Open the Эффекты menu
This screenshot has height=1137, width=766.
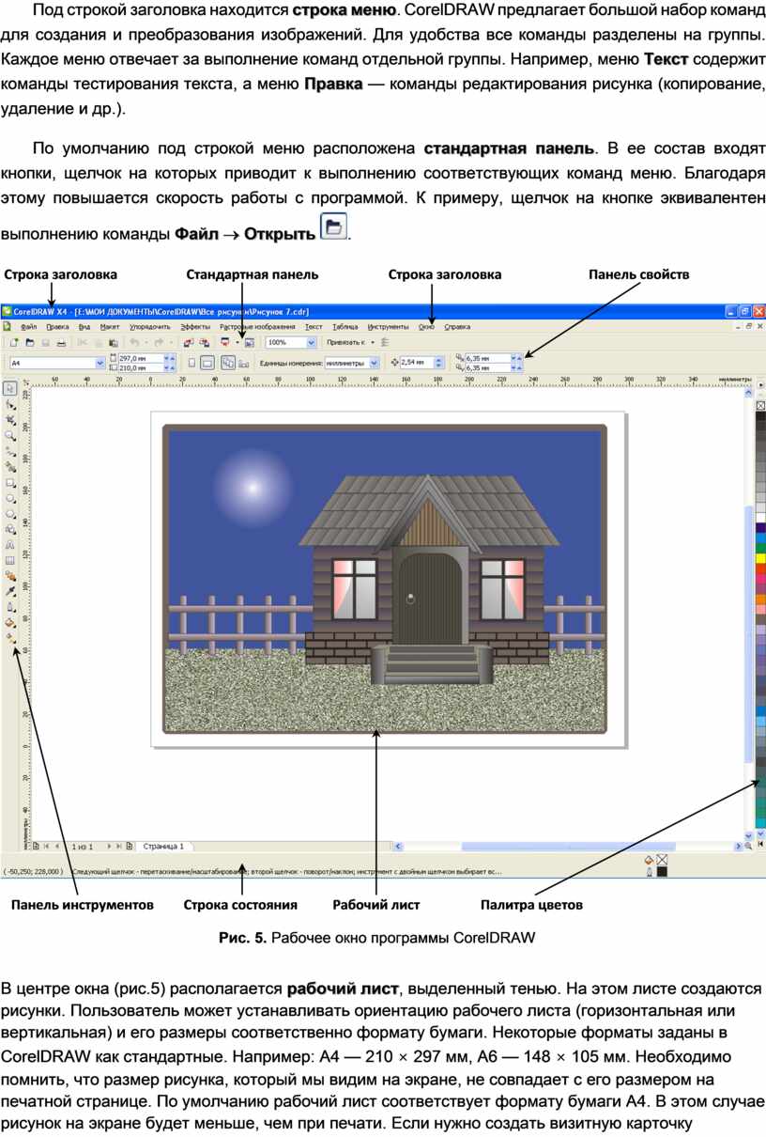coord(195,327)
